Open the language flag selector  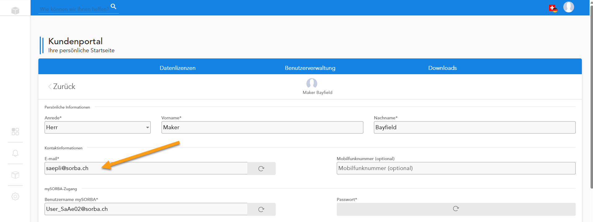pyautogui.click(x=553, y=8)
